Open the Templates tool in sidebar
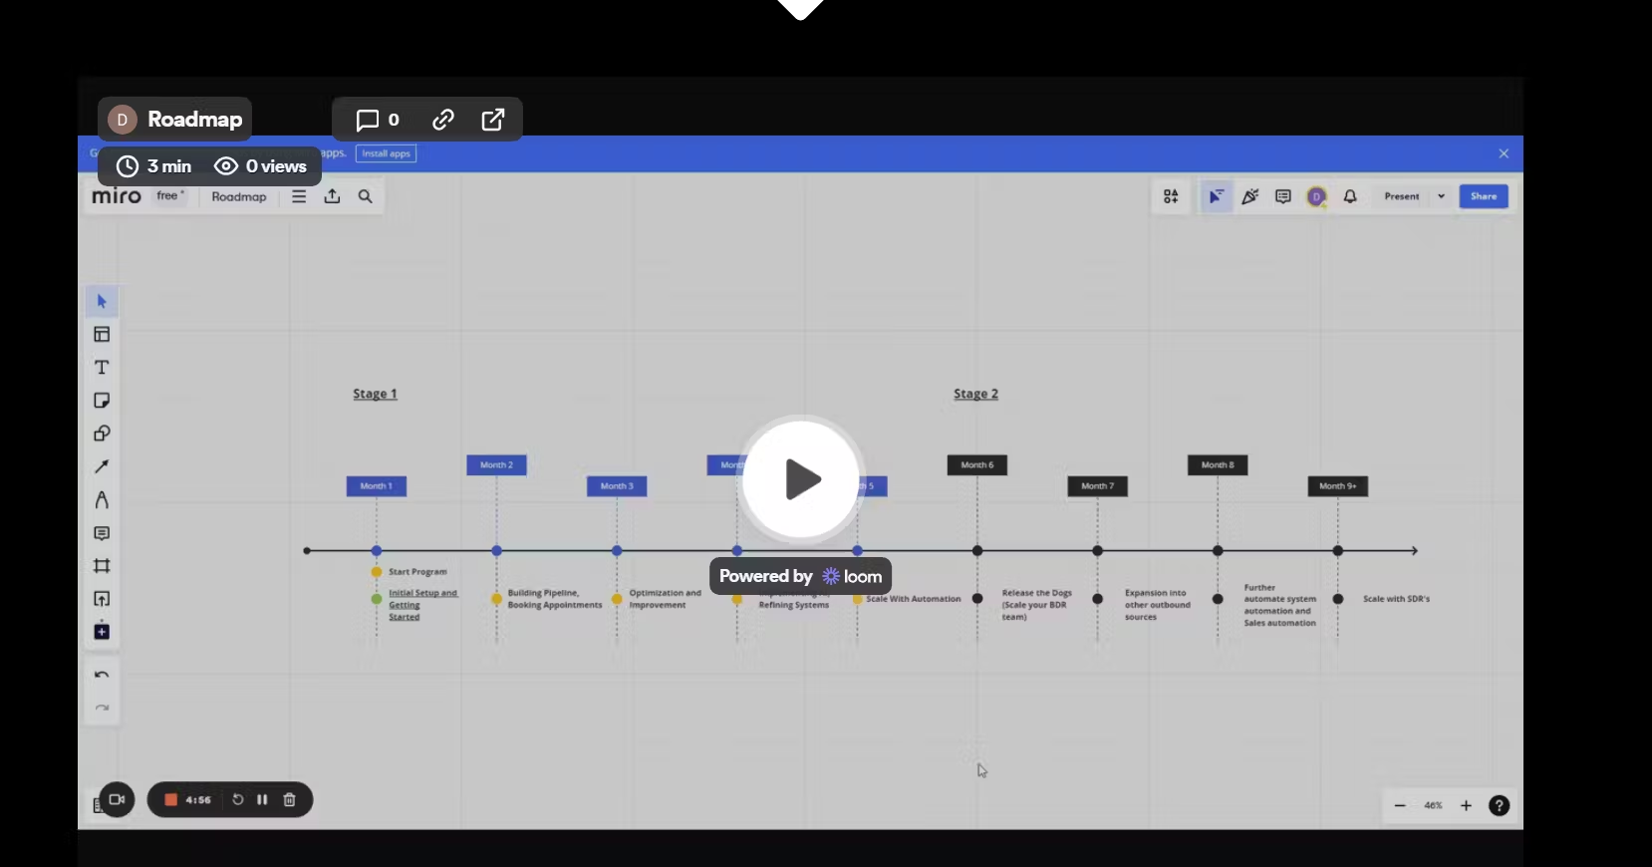 point(102,335)
